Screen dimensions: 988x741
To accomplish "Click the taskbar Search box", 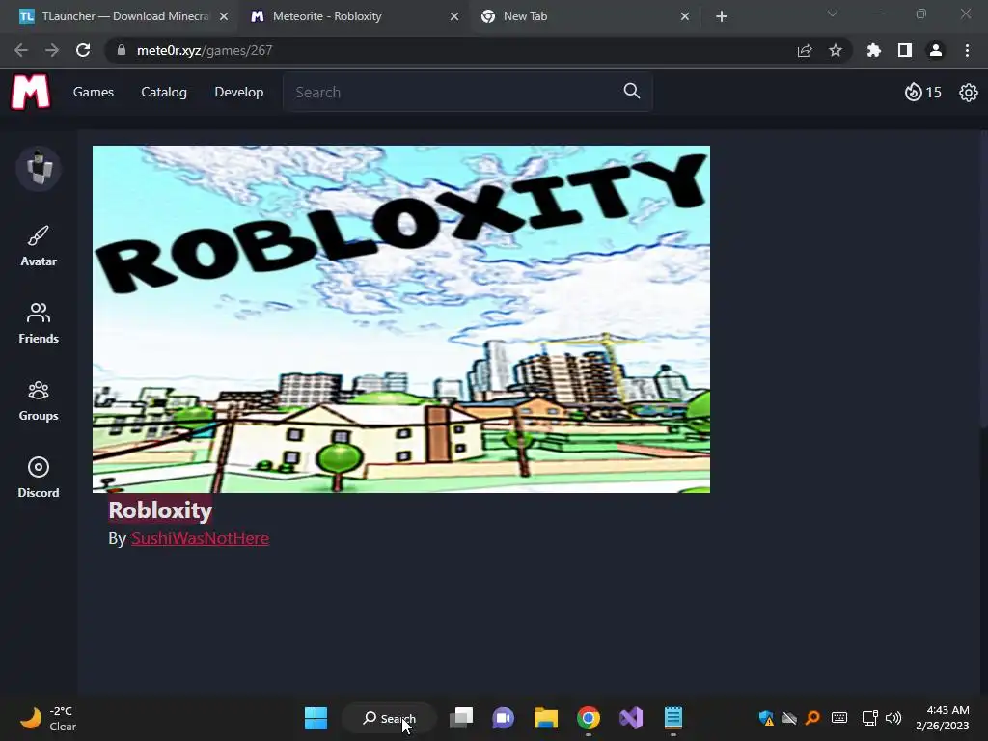I will 389,718.
